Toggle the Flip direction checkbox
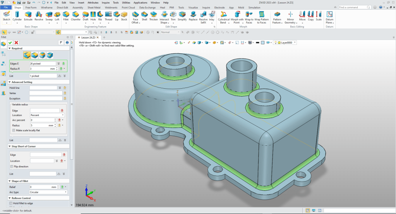This screenshot has width=396, height=214. pos(11,166)
